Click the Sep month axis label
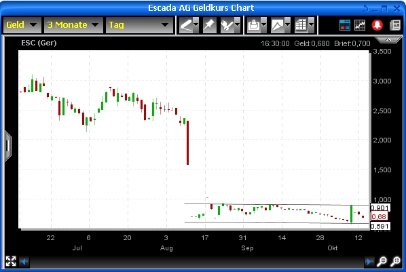406x272 pixels. pyautogui.click(x=247, y=248)
